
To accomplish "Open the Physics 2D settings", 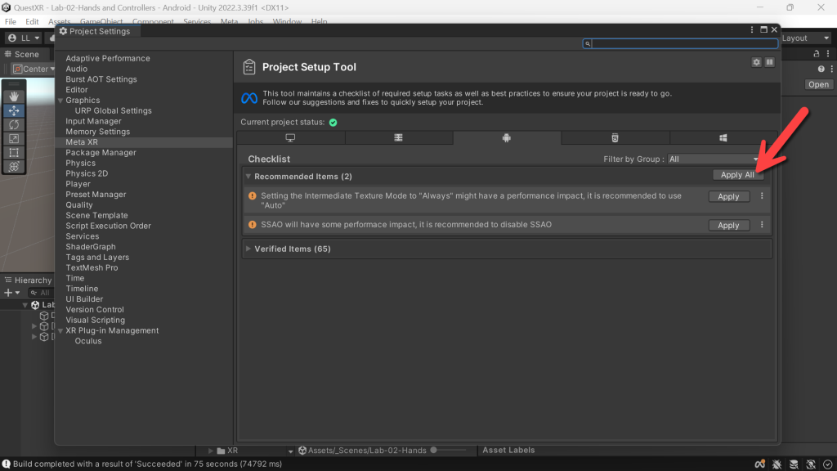I will (x=87, y=173).
